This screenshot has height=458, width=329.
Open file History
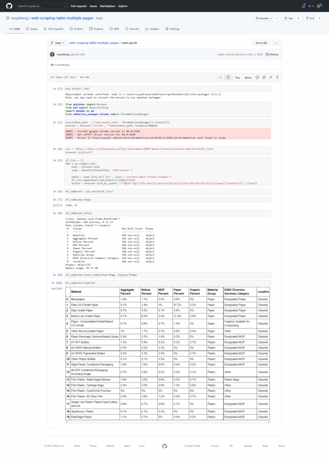click(272, 54)
